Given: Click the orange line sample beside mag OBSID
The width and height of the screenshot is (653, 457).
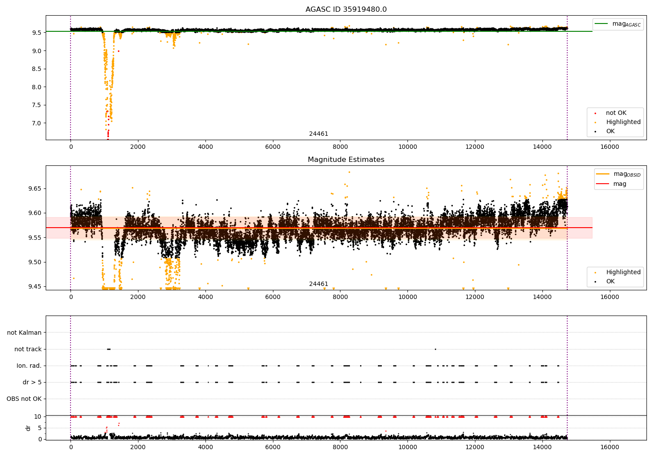Looking at the screenshot, I should click(x=603, y=174).
